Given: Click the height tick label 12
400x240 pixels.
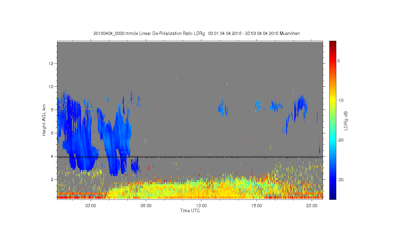Looking at the screenshot, I should 51,63.
